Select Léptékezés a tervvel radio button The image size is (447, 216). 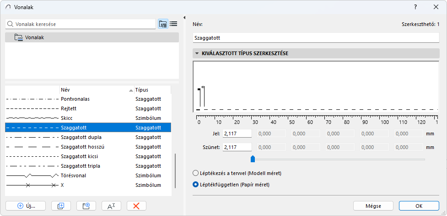tap(195, 173)
